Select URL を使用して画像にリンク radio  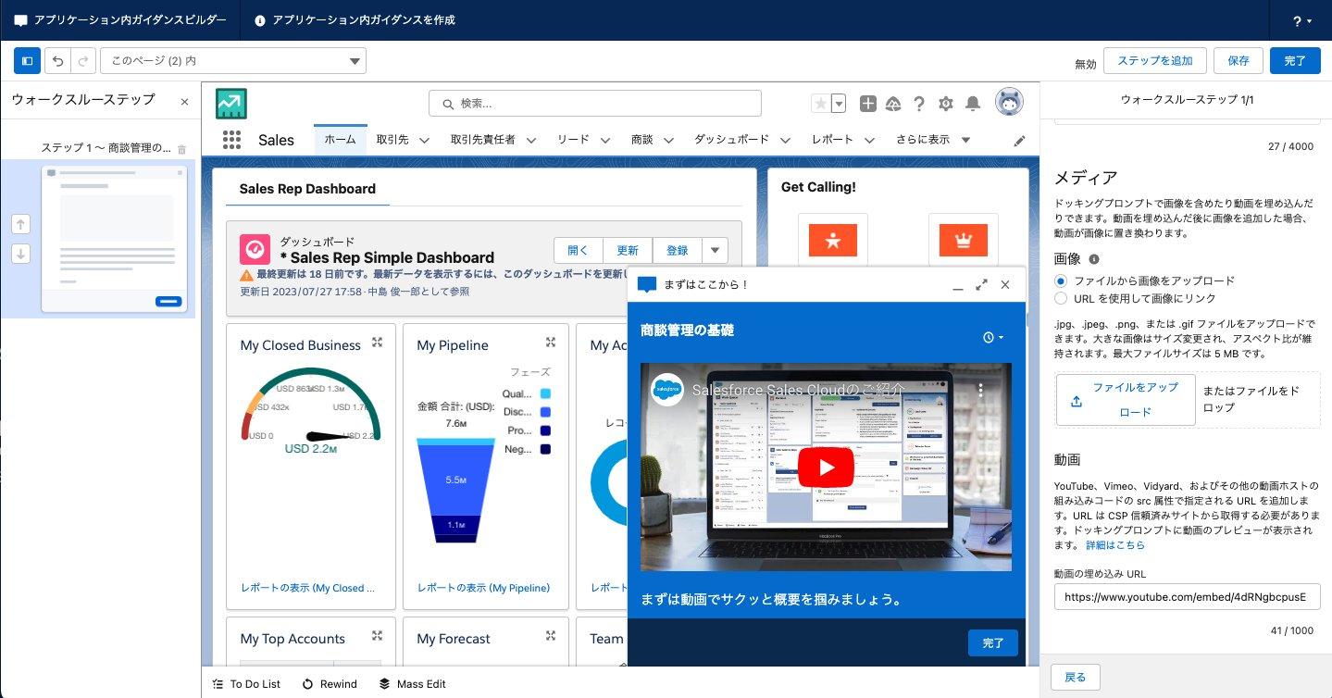coord(1061,298)
